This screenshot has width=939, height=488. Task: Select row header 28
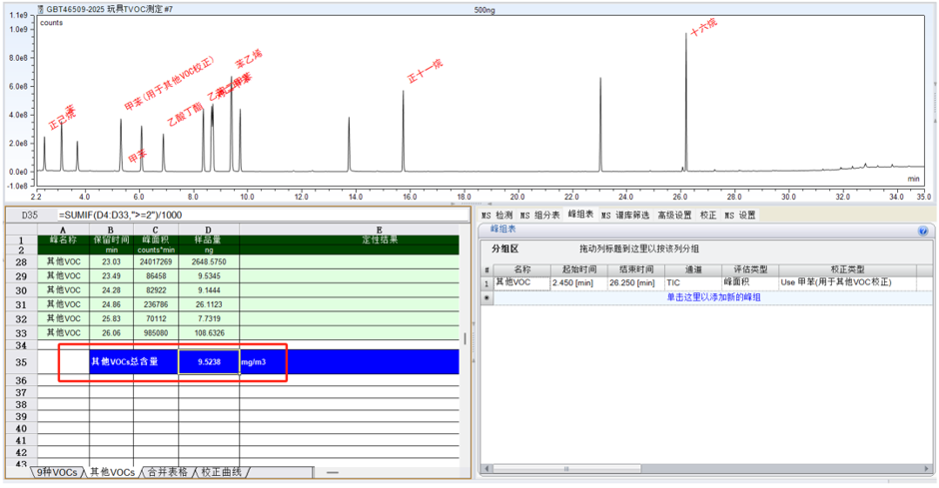click(x=21, y=261)
